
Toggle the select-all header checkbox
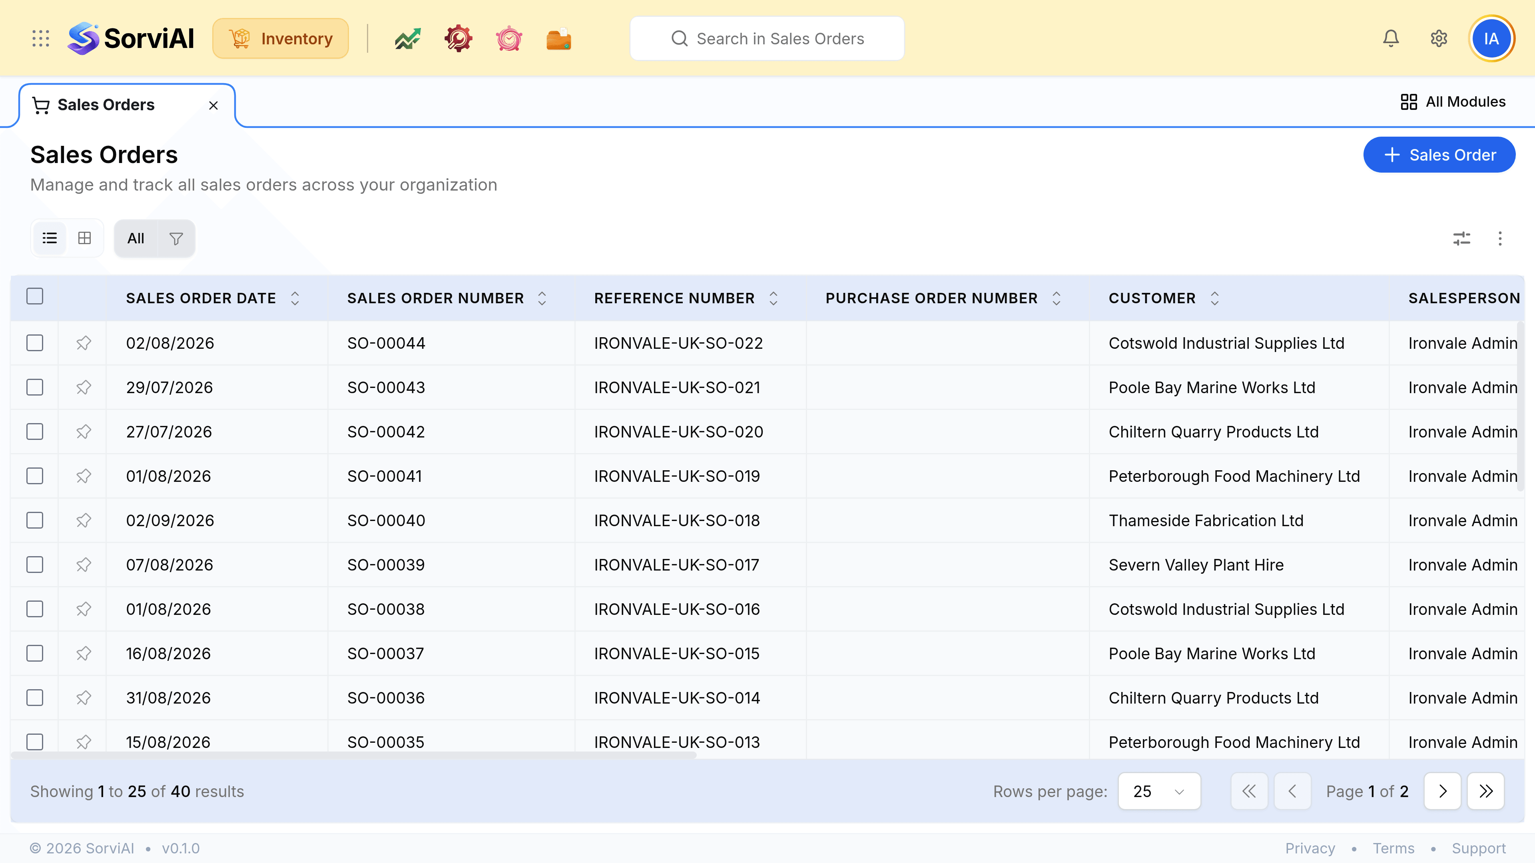pyautogui.click(x=35, y=296)
